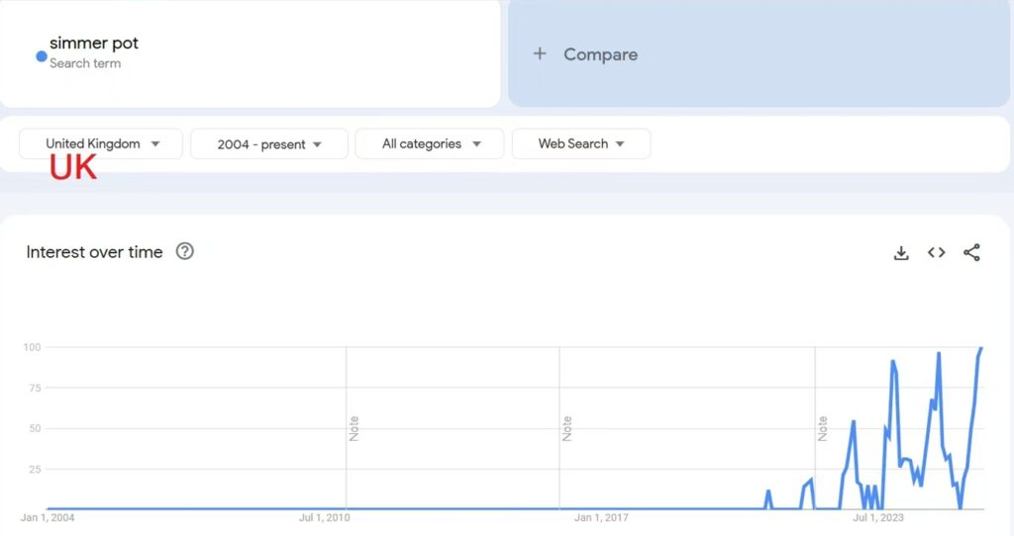Select the Note marker near Jan 1, 2017
1014x536 pixels.
tap(567, 428)
